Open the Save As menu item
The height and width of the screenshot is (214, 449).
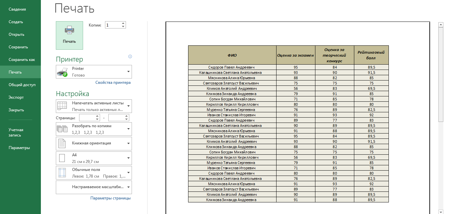click(22, 60)
